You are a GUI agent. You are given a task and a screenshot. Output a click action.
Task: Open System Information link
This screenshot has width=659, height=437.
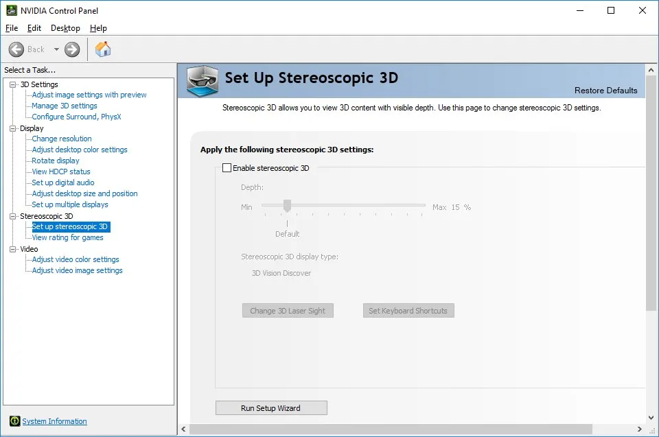54,421
